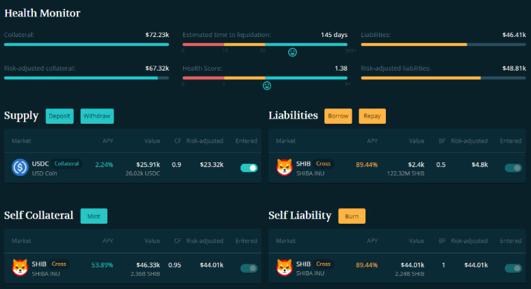The height and width of the screenshot is (289, 531).
Task: Click the smiley face on Health Score bar
Action: click(x=267, y=86)
